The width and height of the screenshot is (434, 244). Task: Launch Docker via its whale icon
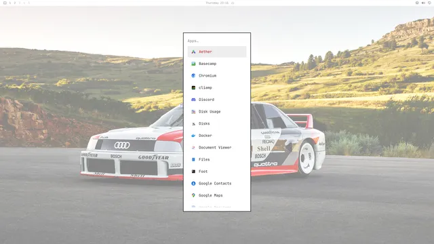click(x=193, y=136)
